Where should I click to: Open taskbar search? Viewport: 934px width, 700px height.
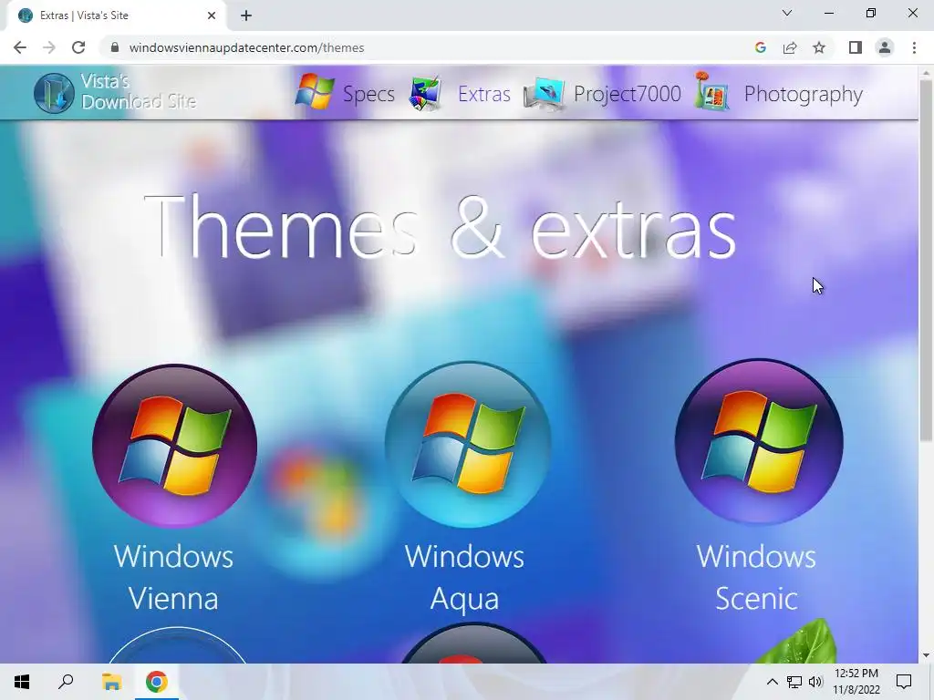tap(66, 682)
